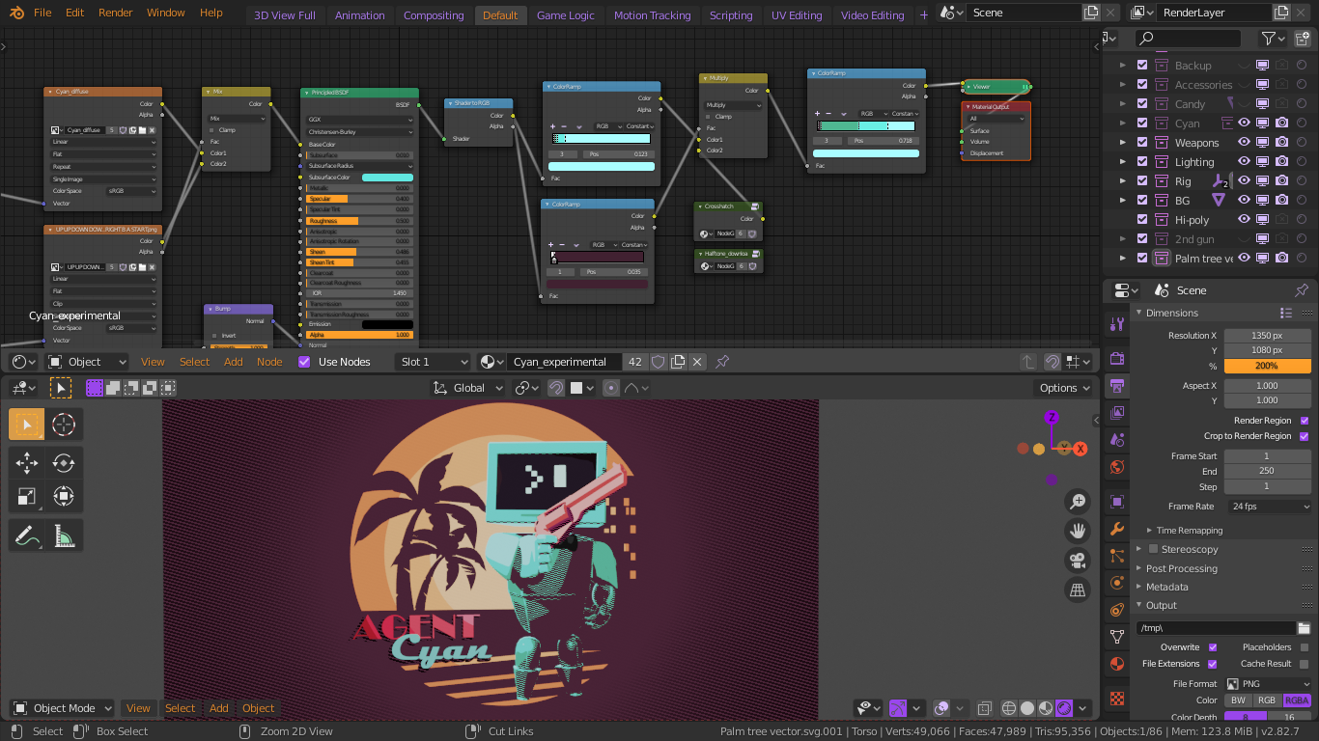Viewport: 1319px width, 741px height.
Task: Activate the Rotate tool
Action: point(64,463)
